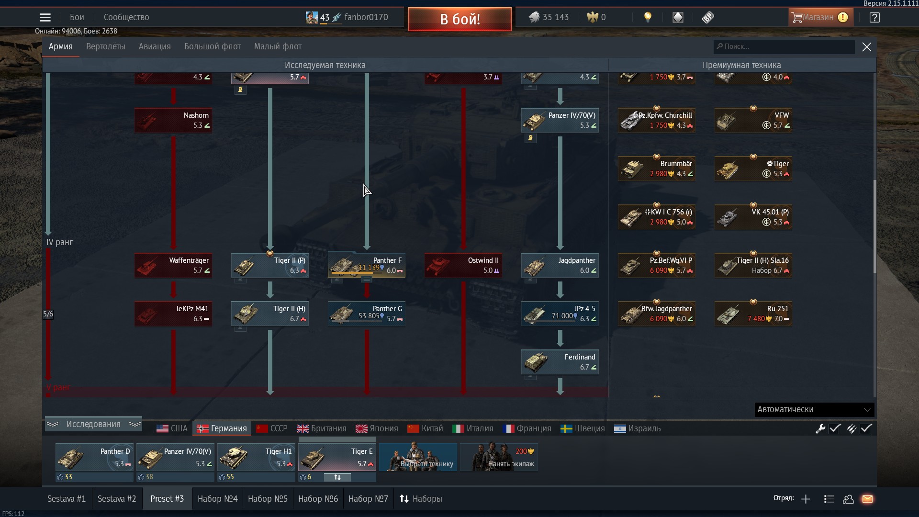Open the Автоматически dropdown
919x517 pixels.
click(x=814, y=410)
